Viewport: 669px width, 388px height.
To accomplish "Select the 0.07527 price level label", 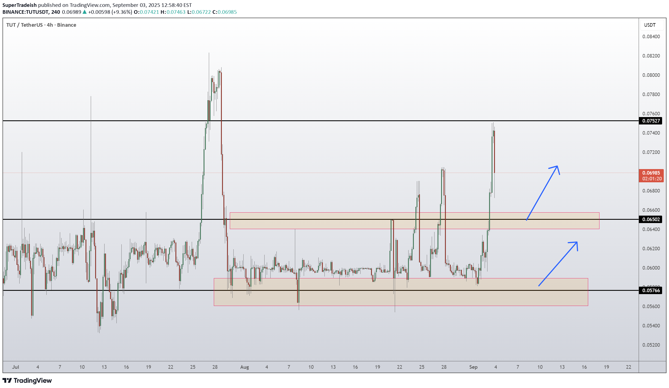I will click(x=651, y=121).
